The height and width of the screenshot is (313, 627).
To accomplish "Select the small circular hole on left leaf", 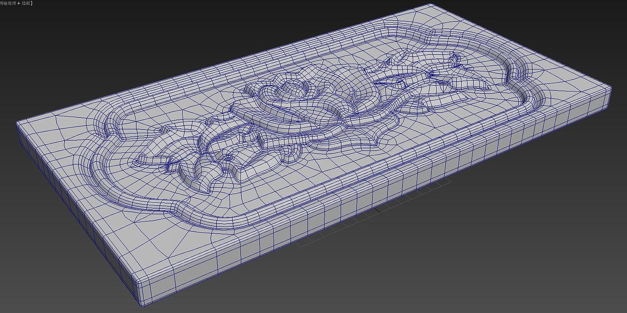I will coord(230,158).
